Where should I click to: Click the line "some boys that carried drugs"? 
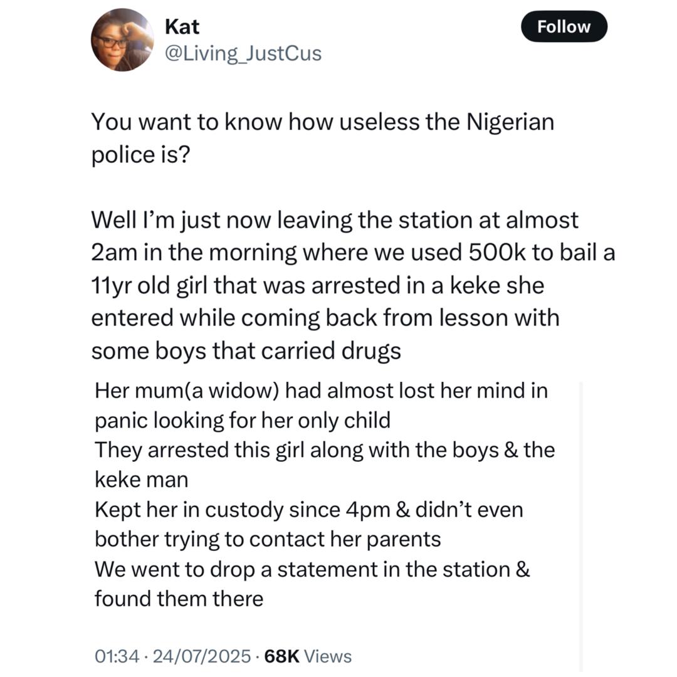pos(246,350)
